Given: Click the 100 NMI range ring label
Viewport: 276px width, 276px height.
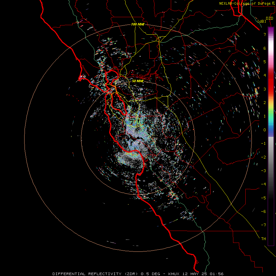Looking at the screenshot, I should tap(138, 24).
